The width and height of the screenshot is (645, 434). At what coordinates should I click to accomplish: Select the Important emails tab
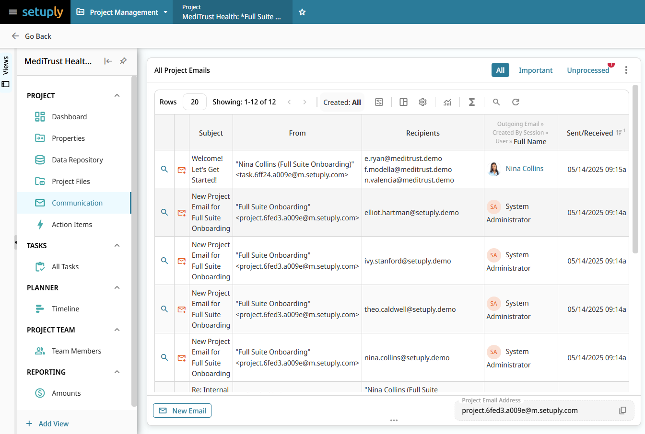(x=536, y=70)
